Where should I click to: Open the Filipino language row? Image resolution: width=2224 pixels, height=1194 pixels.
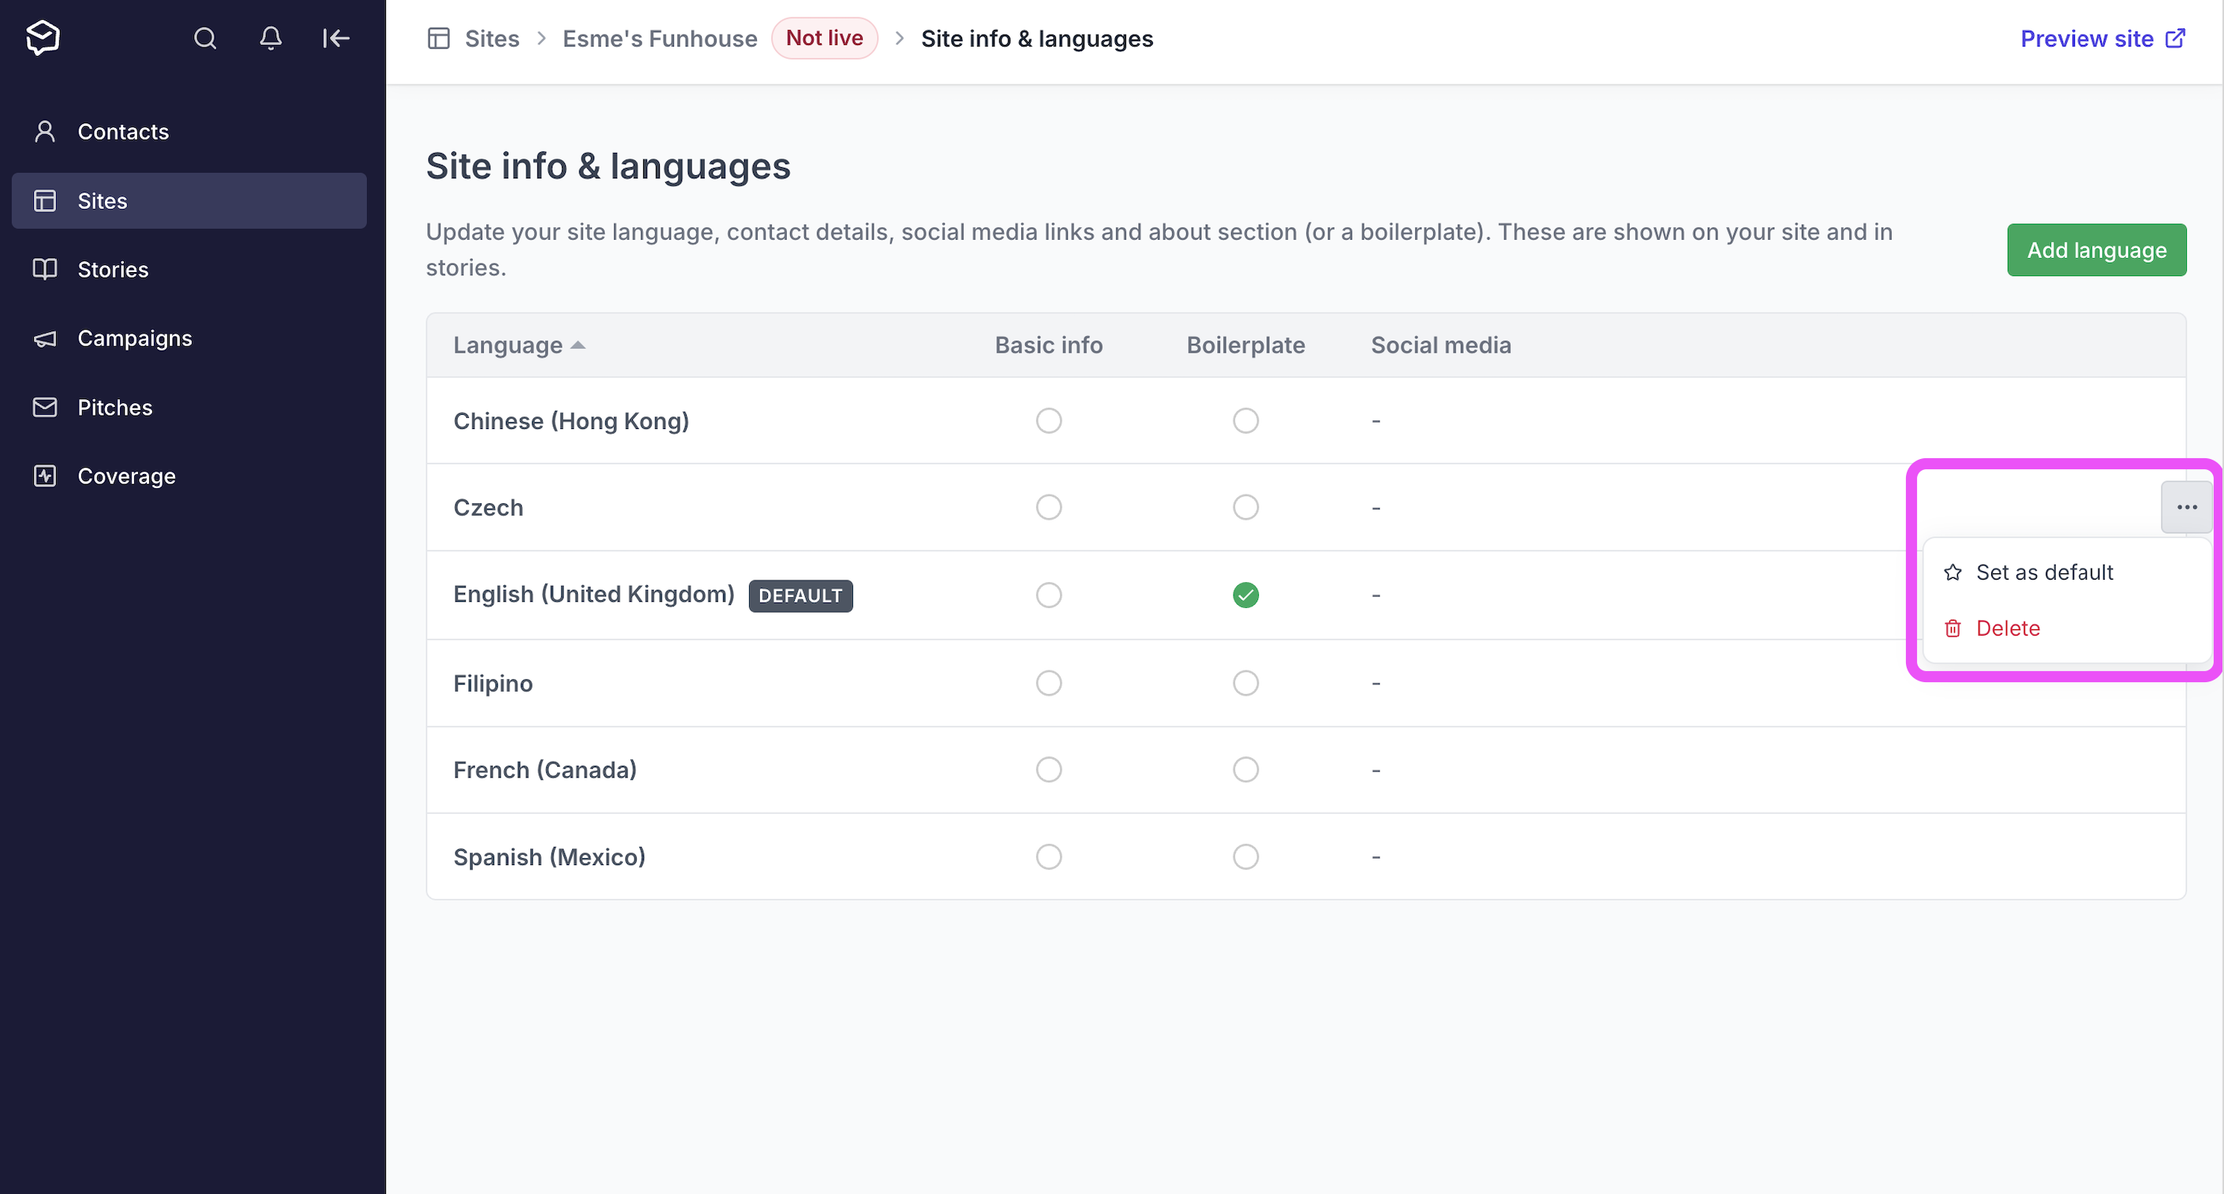[x=1305, y=683]
